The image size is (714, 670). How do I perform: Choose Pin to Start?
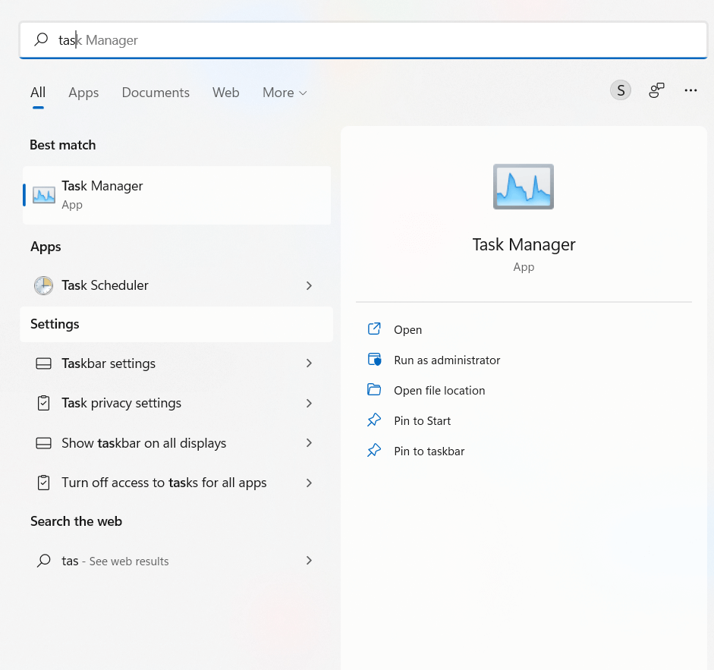(x=422, y=421)
